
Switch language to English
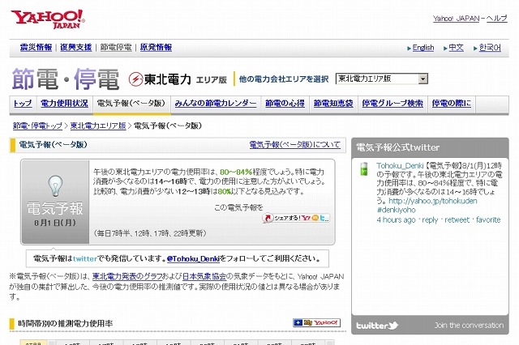pos(423,48)
